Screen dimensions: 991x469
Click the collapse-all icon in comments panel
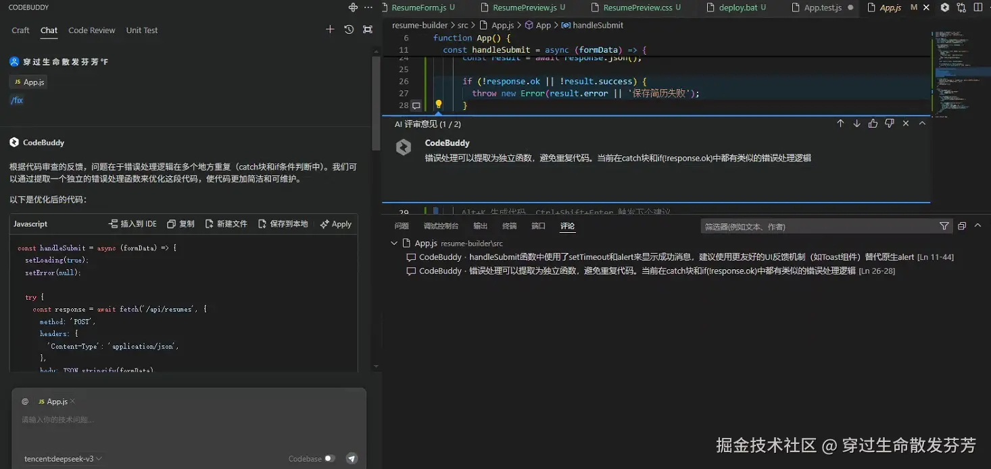click(962, 226)
